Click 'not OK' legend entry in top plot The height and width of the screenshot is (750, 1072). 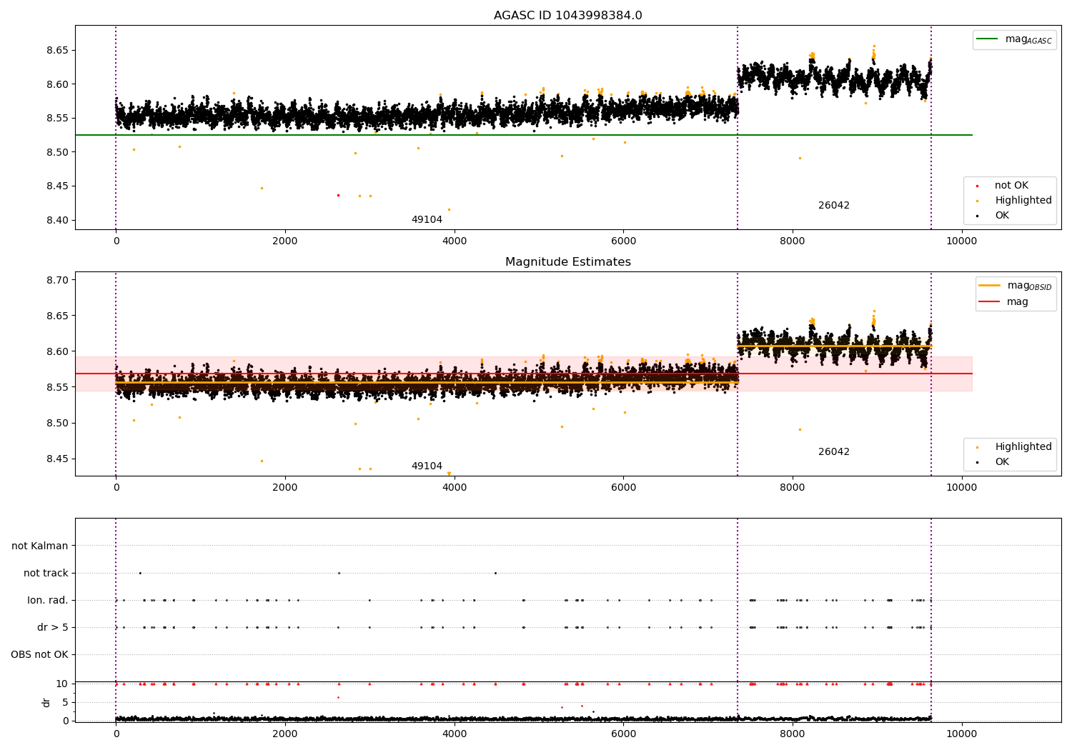click(1011, 186)
